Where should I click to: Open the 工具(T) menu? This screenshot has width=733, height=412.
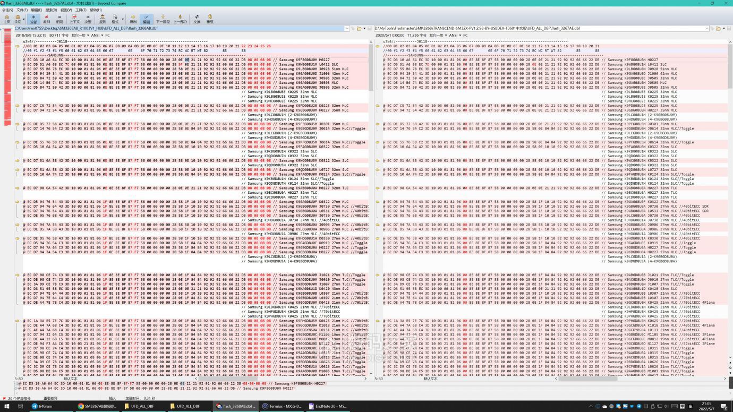pyautogui.click(x=80, y=10)
